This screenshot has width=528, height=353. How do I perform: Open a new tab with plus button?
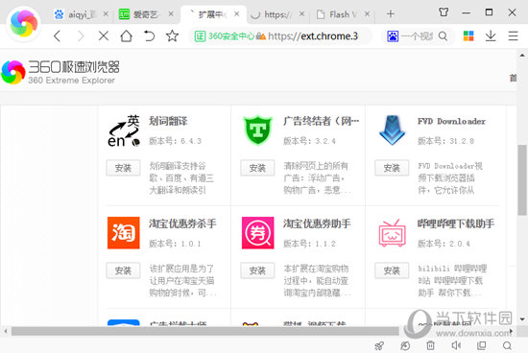click(391, 13)
